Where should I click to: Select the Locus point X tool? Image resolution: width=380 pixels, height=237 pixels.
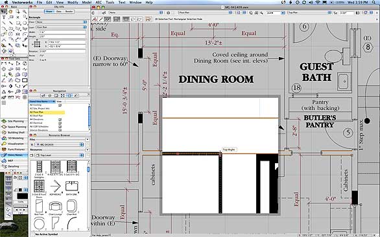[18, 17]
